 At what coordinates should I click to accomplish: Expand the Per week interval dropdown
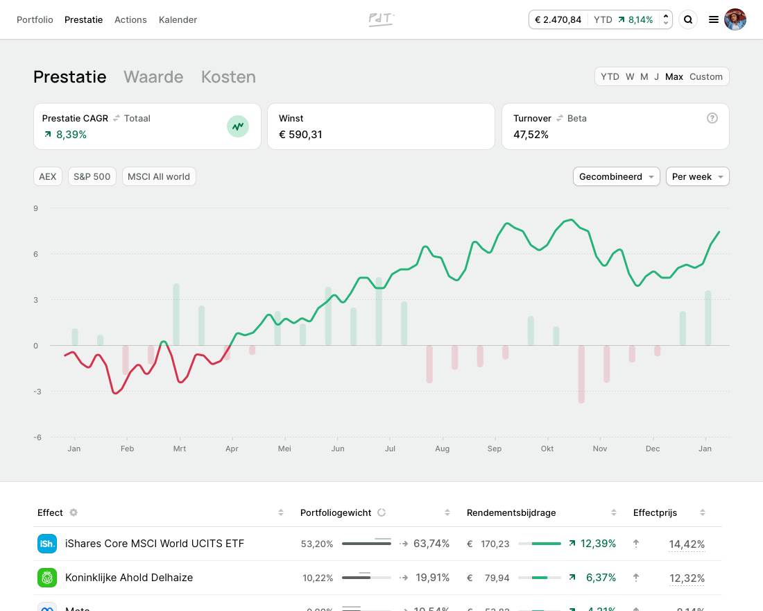tap(697, 176)
